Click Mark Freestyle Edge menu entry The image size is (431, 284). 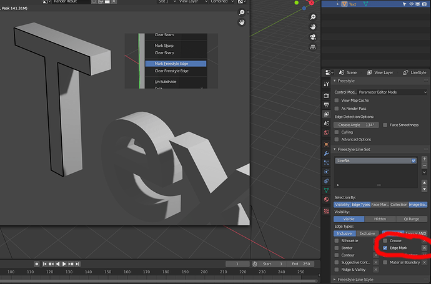pyautogui.click(x=176, y=64)
